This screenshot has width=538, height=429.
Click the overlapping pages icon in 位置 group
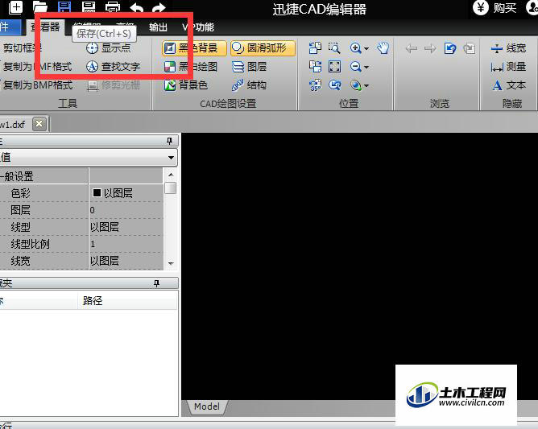point(315,48)
